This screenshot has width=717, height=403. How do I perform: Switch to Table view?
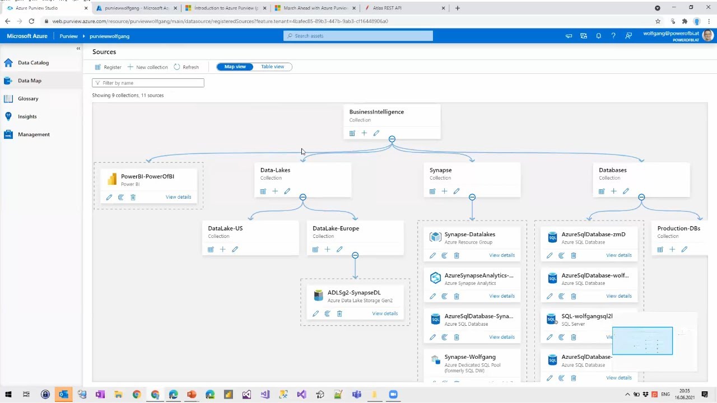point(272,67)
